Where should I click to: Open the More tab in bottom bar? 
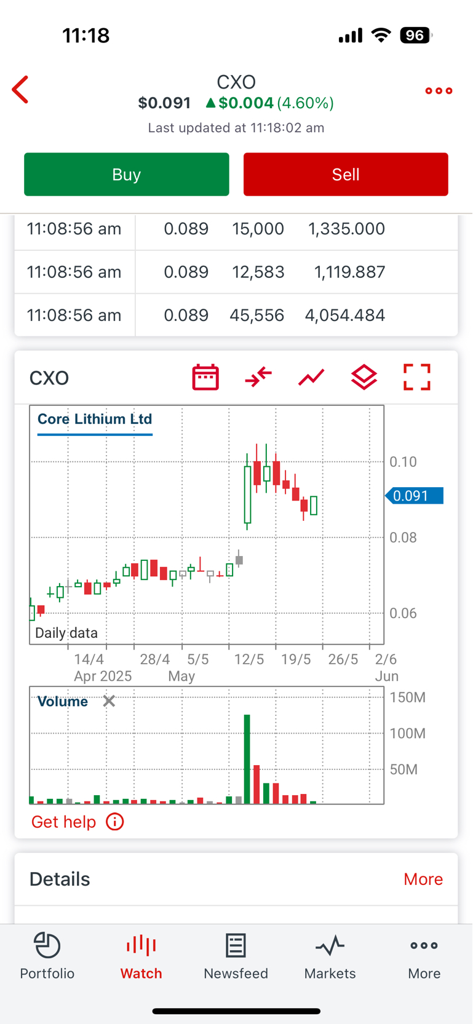coord(424,956)
